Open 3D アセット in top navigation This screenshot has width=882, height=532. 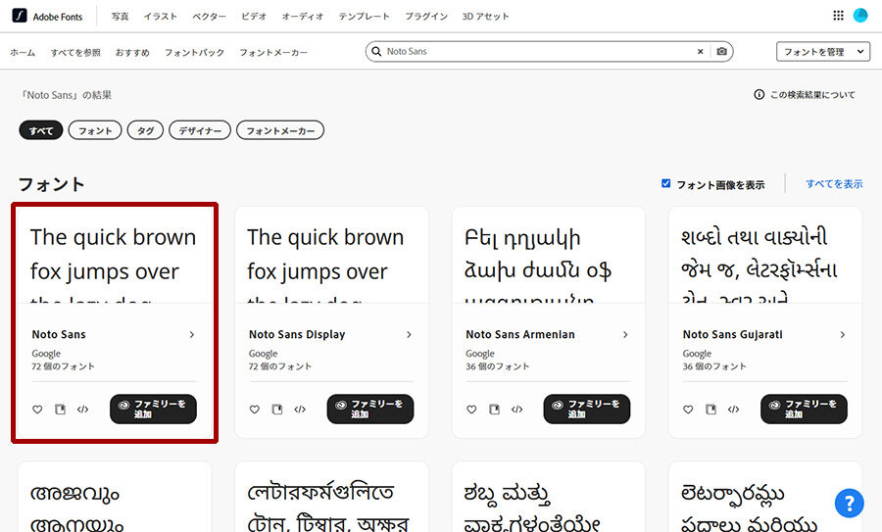coord(485,17)
